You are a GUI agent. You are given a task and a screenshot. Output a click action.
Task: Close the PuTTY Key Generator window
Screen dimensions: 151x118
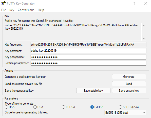(146, 3)
